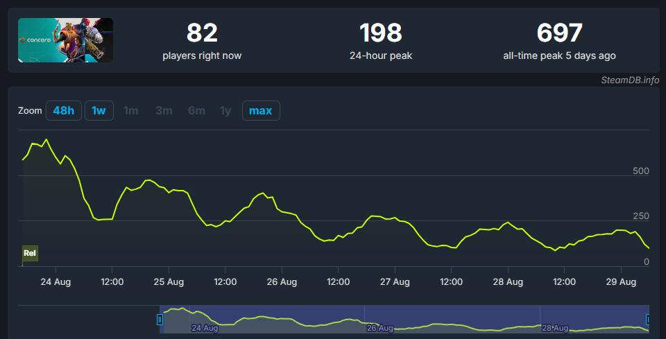Screen dimensions: 666x339
Task: Click the right navigator range handle
Action: point(649,320)
